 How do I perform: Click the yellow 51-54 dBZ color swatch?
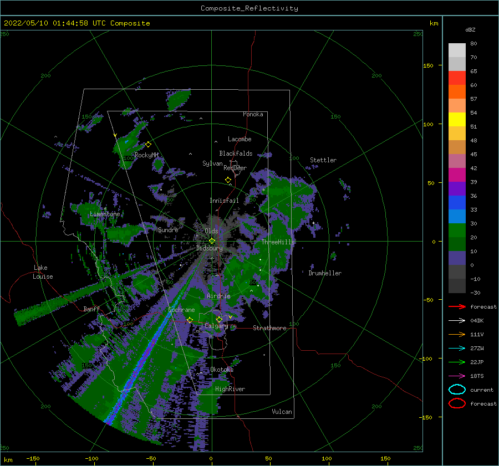coord(457,120)
